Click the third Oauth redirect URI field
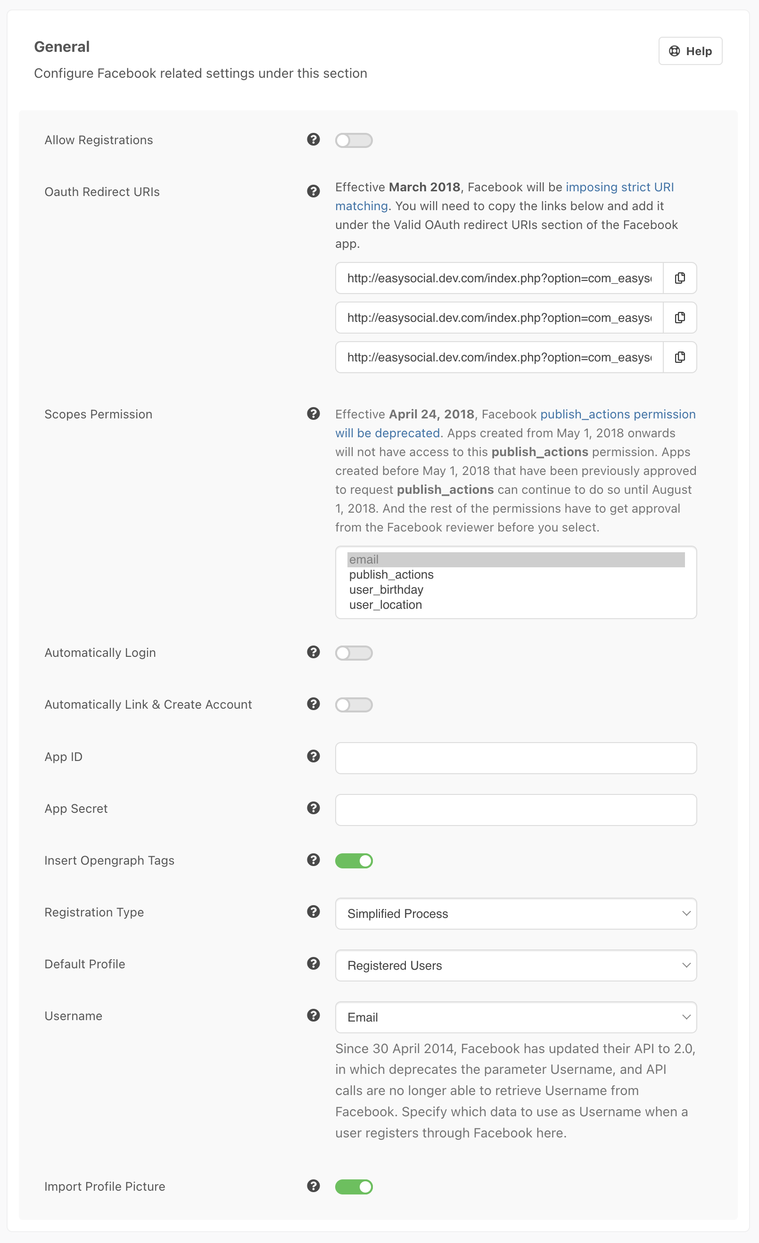This screenshot has width=759, height=1243. 499,357
